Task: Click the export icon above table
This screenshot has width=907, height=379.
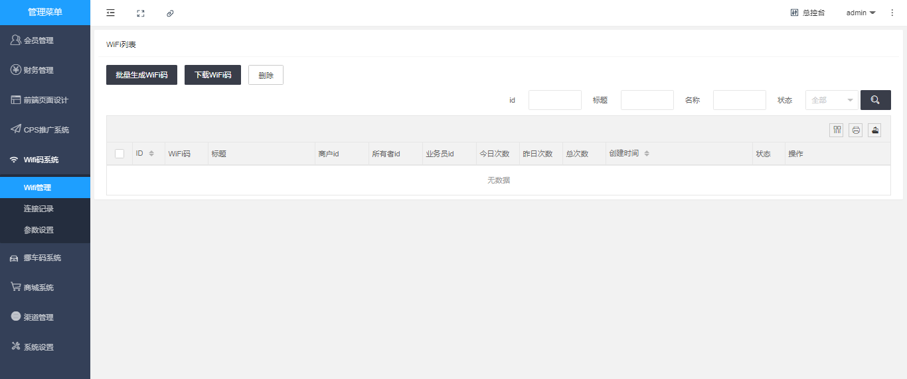Action: (x=874, y=130)
